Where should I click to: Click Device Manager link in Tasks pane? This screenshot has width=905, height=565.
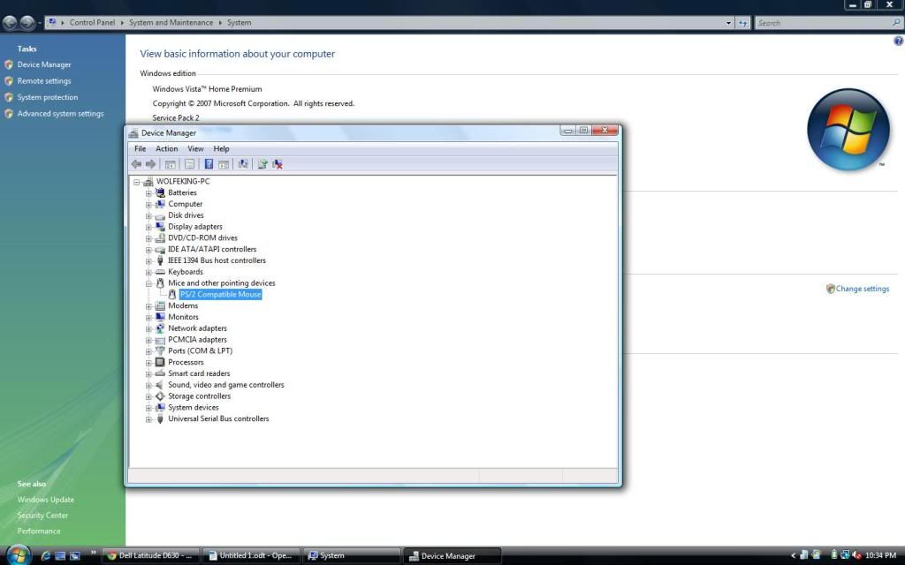(x=44, y=64)
